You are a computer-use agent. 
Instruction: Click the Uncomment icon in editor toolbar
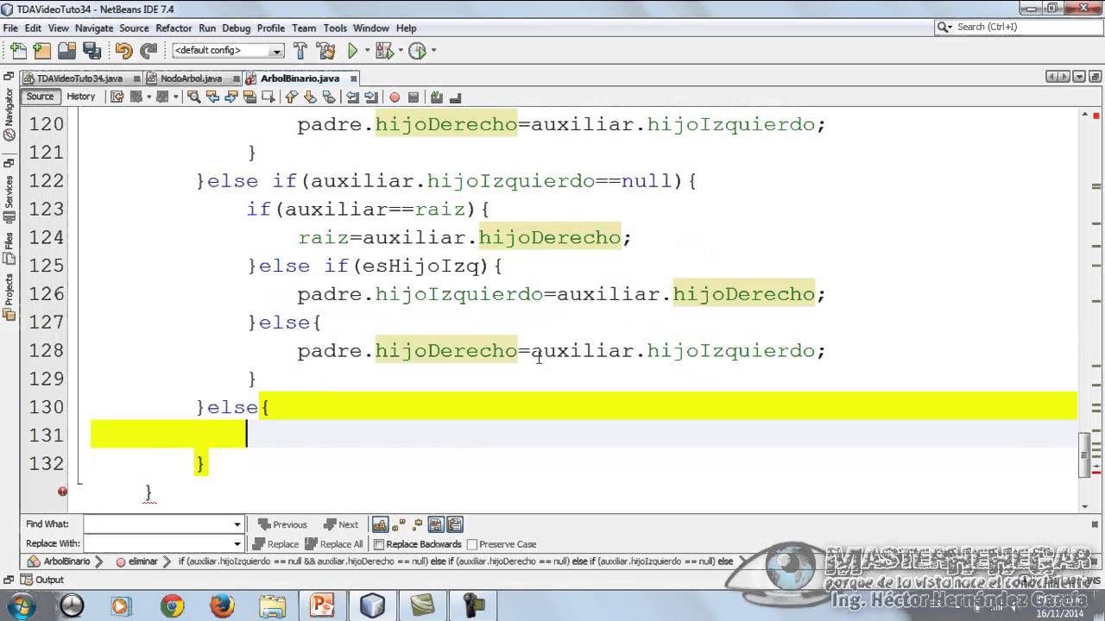(x=455, y=97)
